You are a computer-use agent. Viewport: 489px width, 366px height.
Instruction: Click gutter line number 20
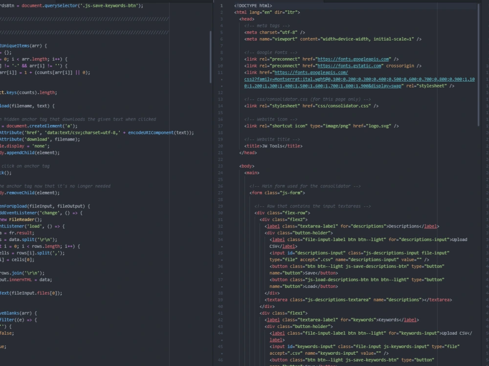[x=220, y=146]
